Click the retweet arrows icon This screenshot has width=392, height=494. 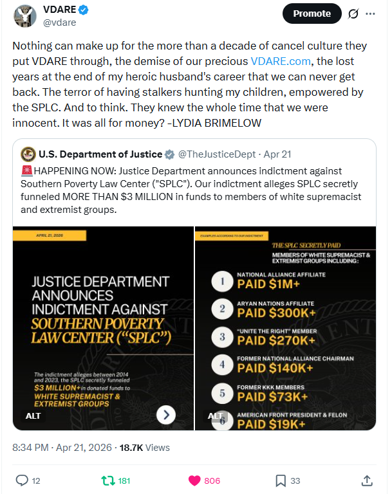pos(109,480)
